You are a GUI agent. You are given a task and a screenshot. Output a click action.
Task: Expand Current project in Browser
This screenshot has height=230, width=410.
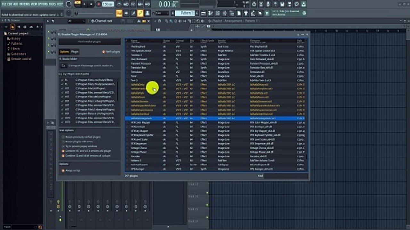(x=18, y=34)
